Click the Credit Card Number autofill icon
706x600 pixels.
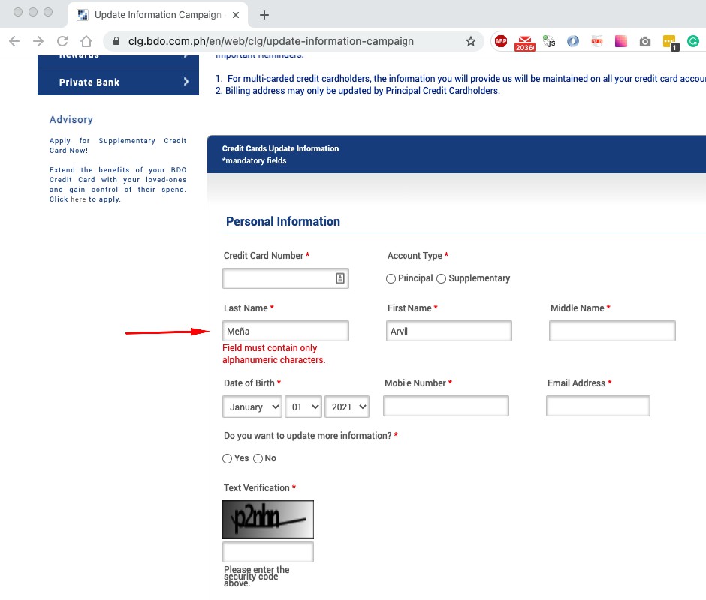(x=339, y=278)
